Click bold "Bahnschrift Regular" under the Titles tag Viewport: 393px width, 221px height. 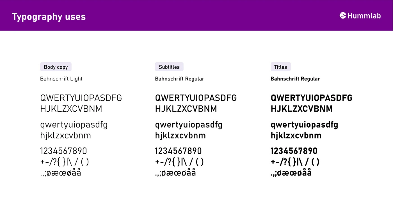pos(295,79)
